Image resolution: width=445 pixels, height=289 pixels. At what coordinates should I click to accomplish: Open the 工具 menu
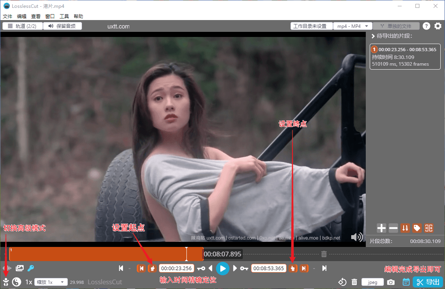pyautogui.click(x=64, y=17)
